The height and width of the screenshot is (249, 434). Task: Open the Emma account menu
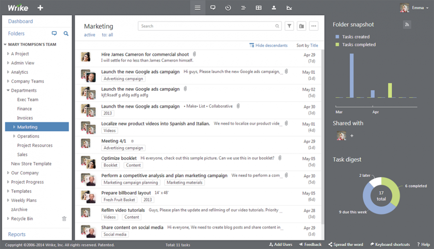click(418, 7)
